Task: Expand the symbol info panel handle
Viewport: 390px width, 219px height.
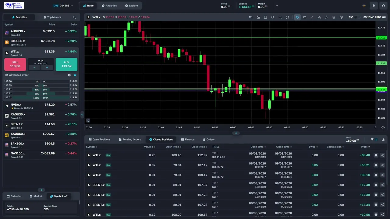Action: pos(41,190)
